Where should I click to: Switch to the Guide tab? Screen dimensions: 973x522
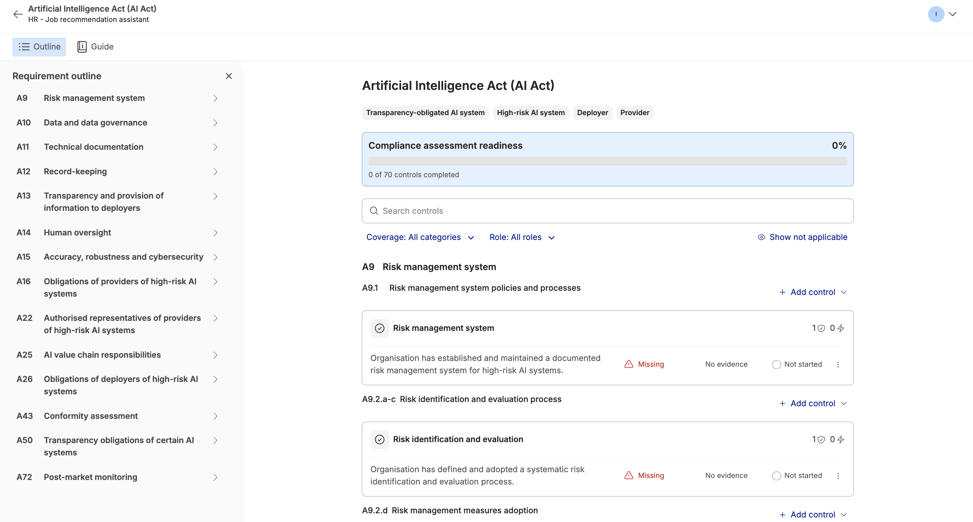tap(95, 47)
